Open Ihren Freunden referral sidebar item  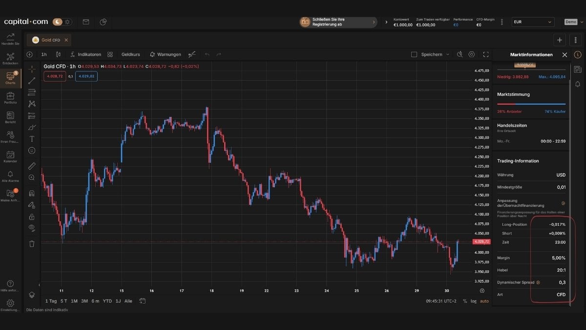pyautogui.click(x=10, y=137)
